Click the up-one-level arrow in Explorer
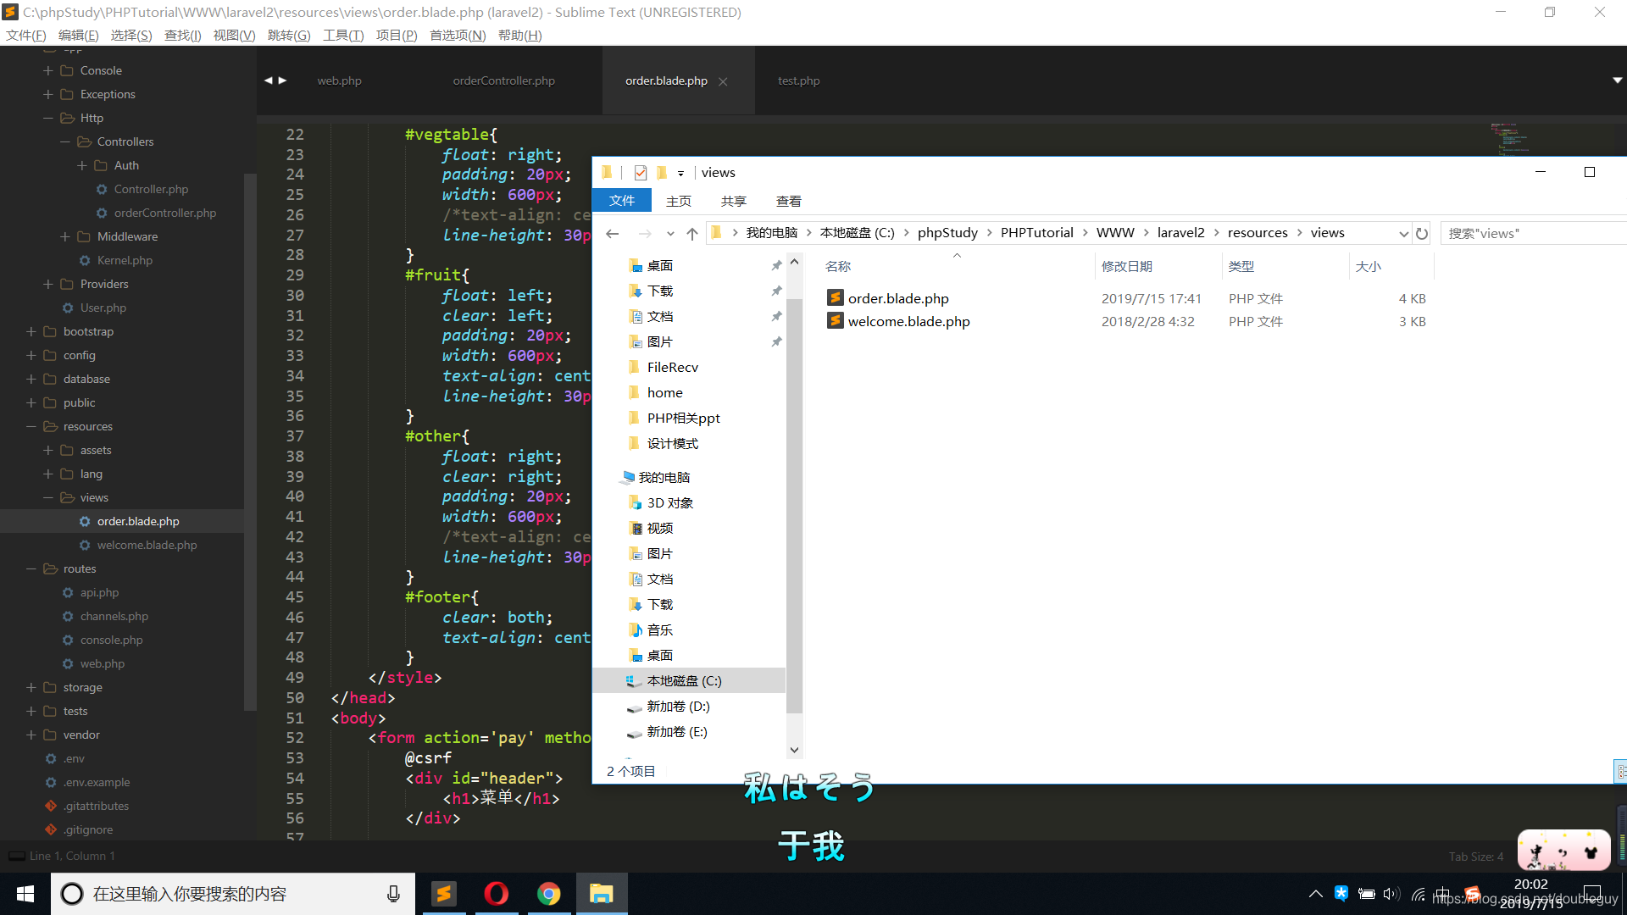Image resolution: width=1627 pixels, height=915 pixels. coord(692,233)
